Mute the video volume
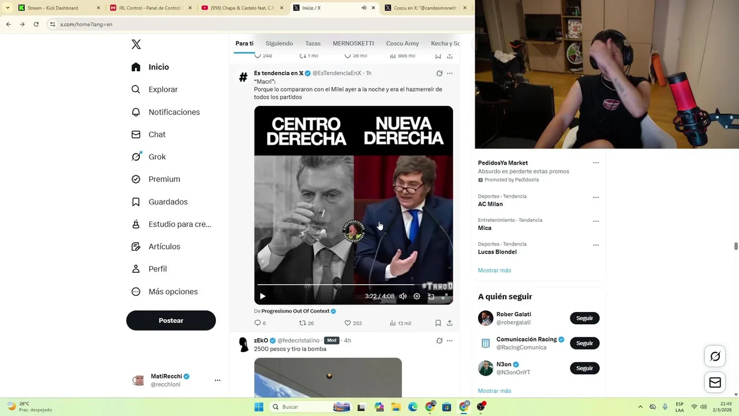 point(403,296)
